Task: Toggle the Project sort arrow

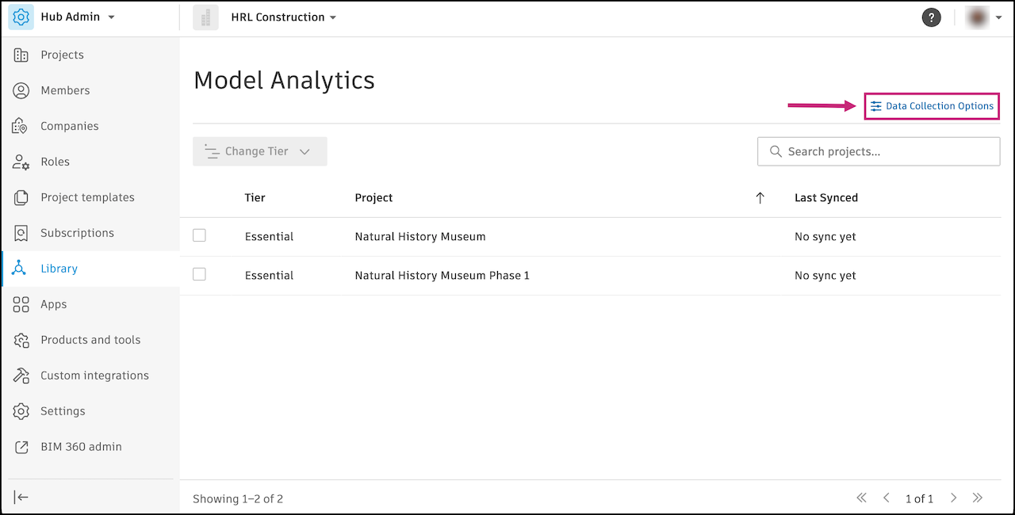Action: tap(760, 198)
